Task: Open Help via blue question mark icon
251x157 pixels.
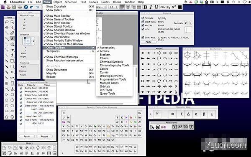Action: [x=26, y=7]
